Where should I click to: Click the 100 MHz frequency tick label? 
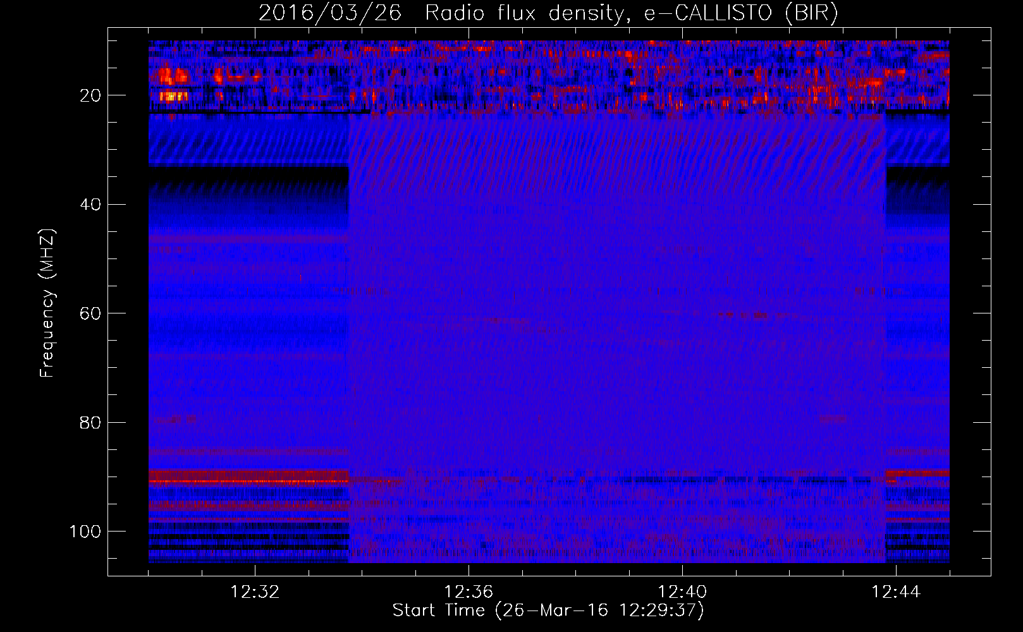coord(85,532)
